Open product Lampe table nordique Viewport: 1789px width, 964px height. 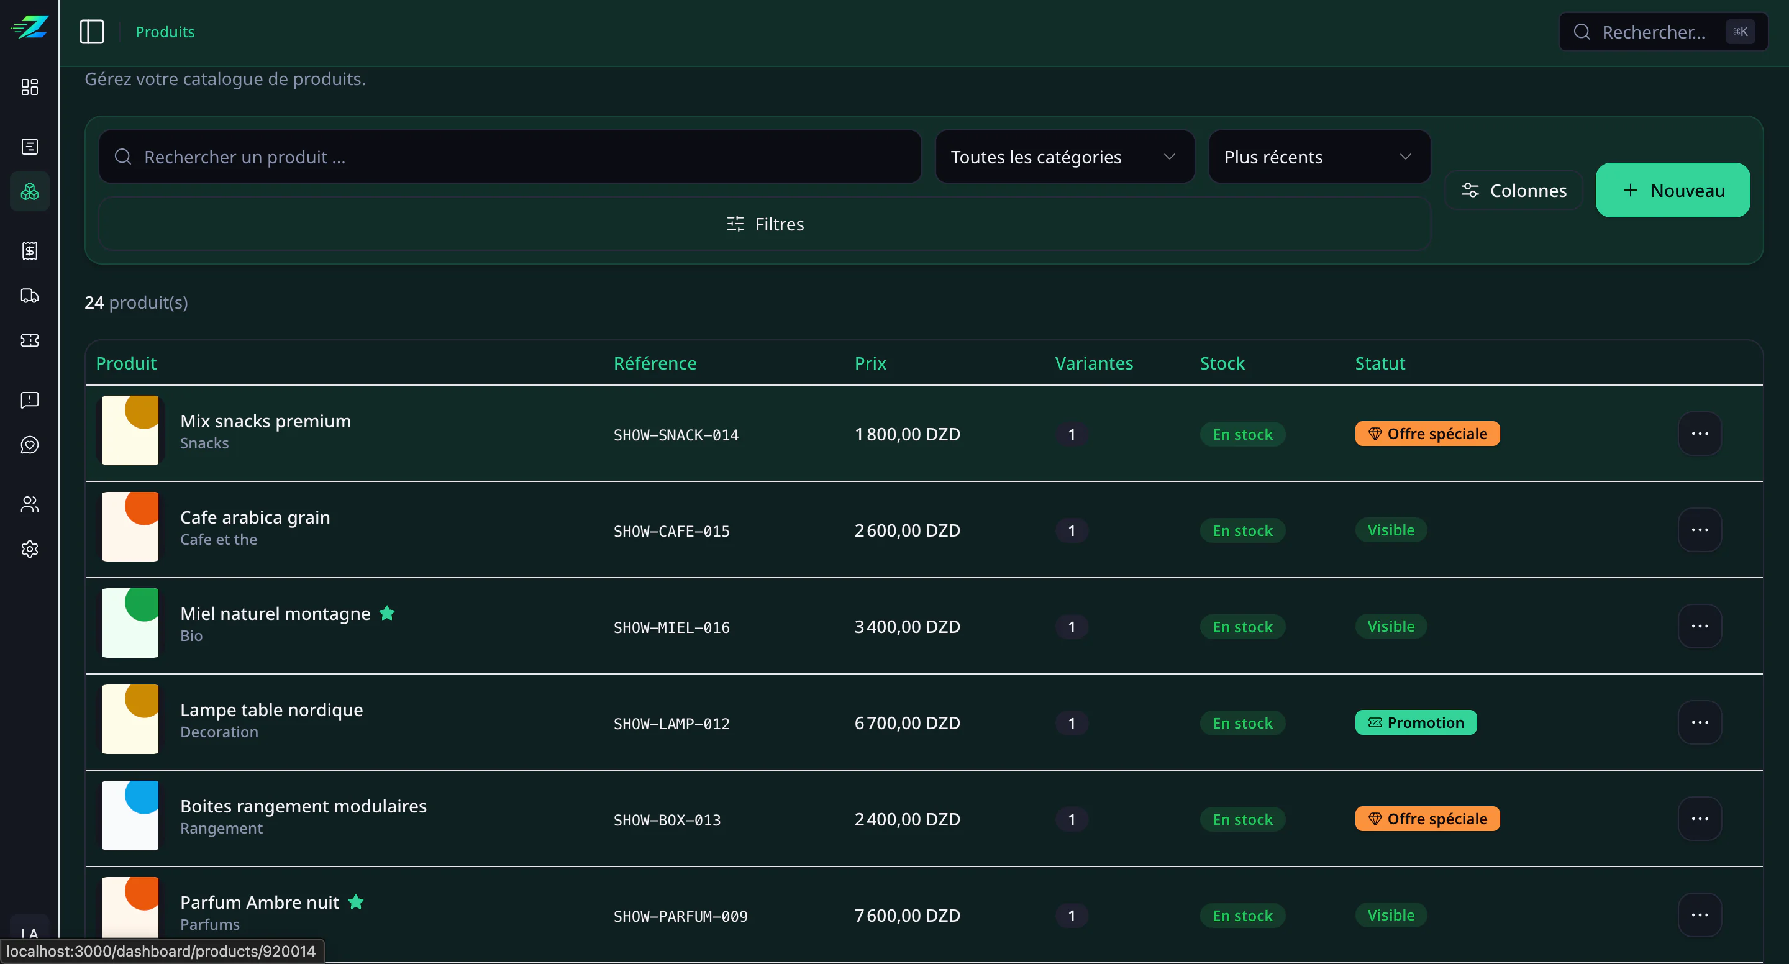(271, 710)
